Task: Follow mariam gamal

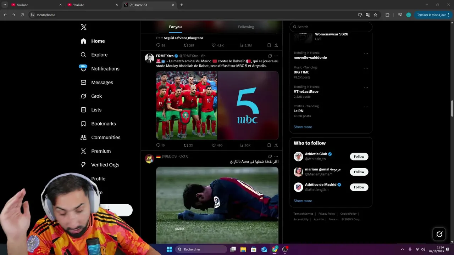Action: [x=359, y=172]
